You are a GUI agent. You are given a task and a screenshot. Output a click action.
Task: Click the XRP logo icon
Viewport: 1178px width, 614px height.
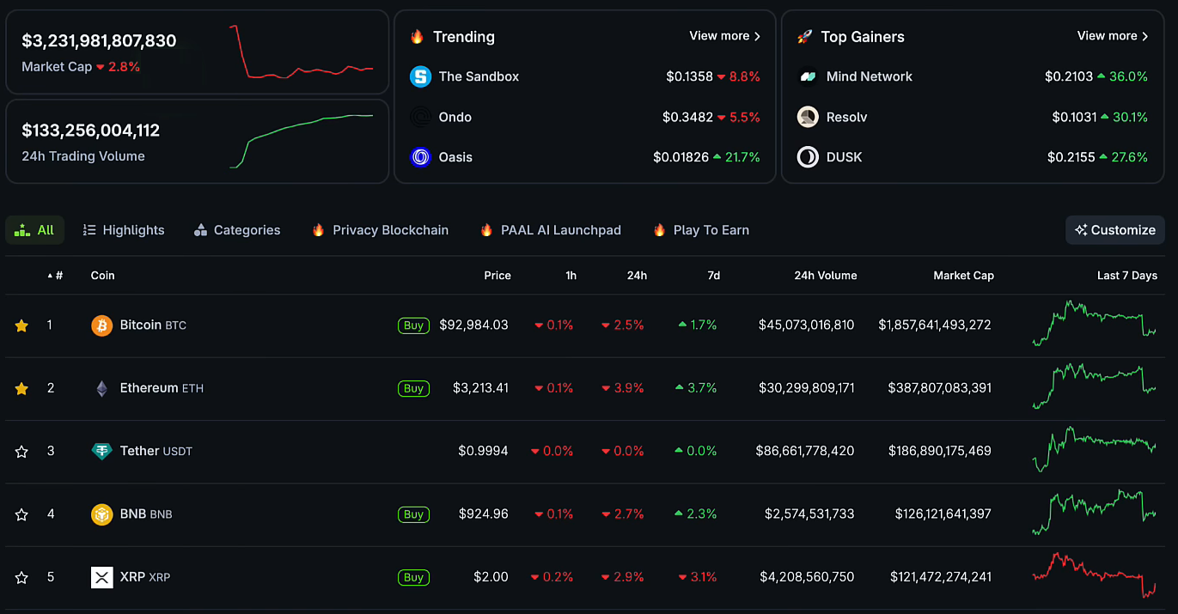point(101,577)
